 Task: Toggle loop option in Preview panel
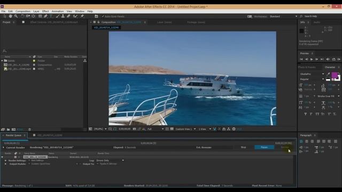(x=333, y=59)
